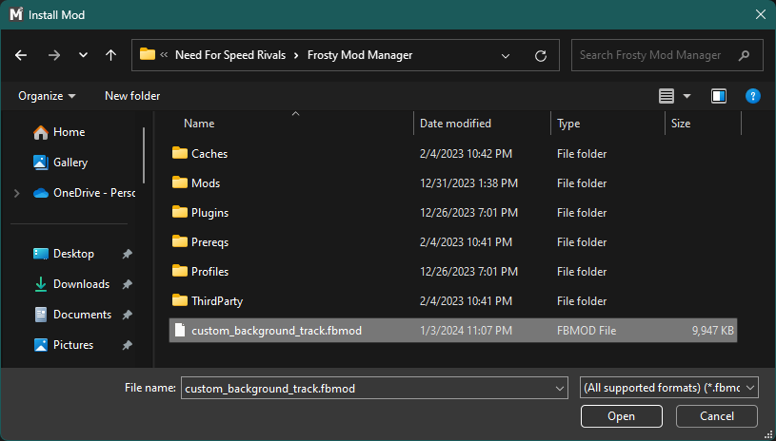Click the Prereqs folder icon
The height and width of the screenshot is (441, 776).
click(x=180, y=241)
